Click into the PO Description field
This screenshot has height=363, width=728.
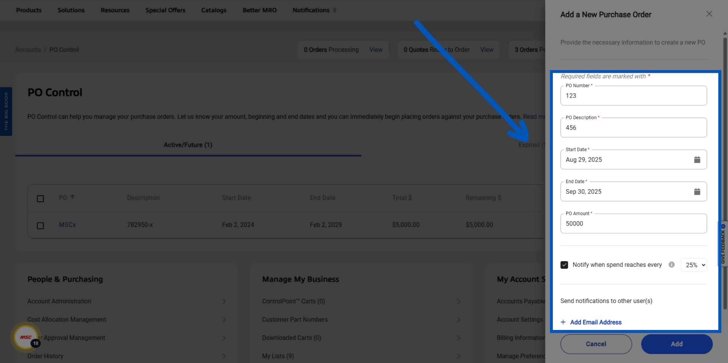[x=634, y=128]
